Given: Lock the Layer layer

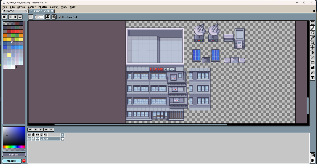Looking at the screenshot, I should (x=33, y=139).
